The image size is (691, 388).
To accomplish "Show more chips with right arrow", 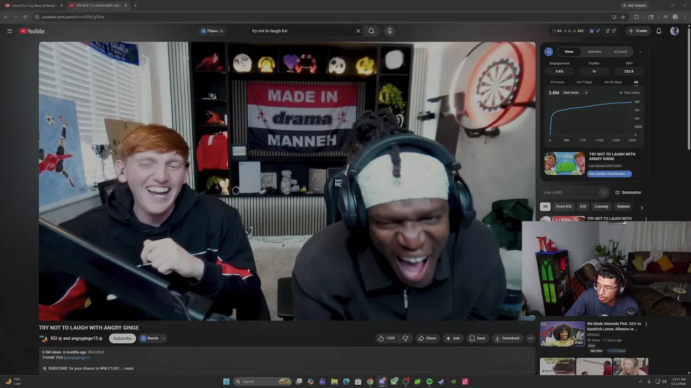I will coord(641,207).
